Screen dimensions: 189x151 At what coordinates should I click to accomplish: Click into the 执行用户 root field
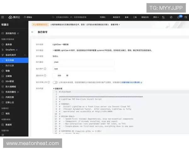click(x=83, y=69)
